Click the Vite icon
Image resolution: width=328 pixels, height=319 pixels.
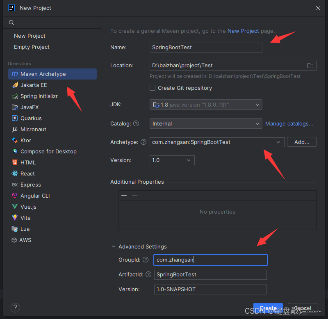[x=15, y=218]
